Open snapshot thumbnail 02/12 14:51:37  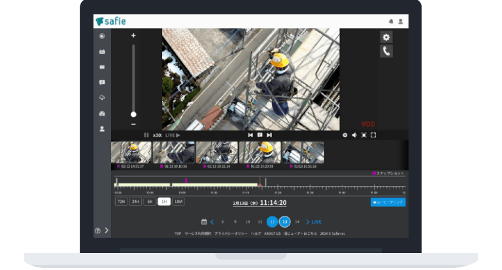pyautogui.click(x=131, y=153)
